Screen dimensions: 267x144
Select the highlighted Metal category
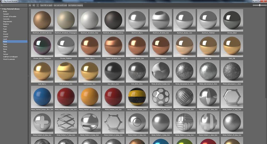15,41
